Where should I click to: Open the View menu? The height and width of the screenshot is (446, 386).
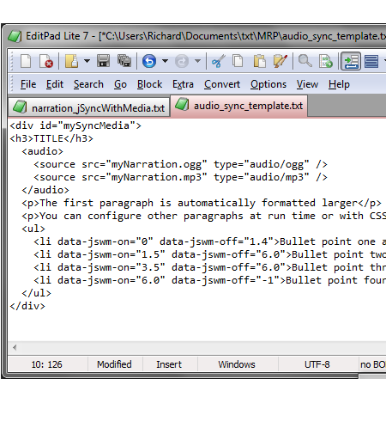[x=307, y=84]
